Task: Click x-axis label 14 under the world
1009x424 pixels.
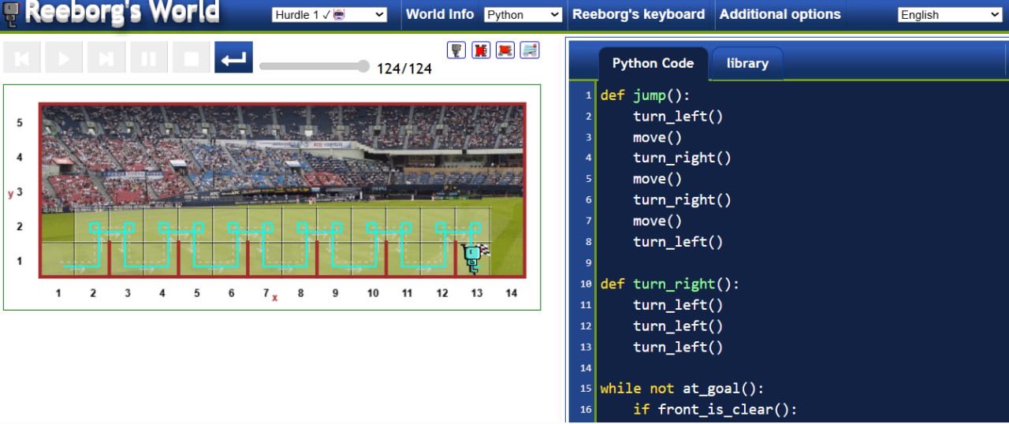Action: point(512,293)
